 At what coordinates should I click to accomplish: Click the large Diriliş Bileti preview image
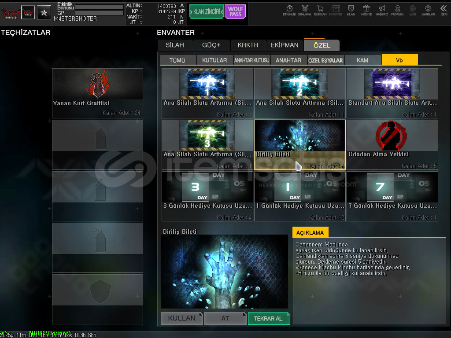(224, 272)
